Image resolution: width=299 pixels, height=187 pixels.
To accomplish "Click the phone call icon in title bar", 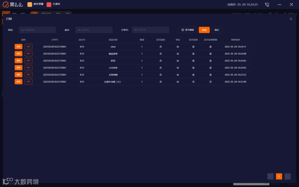I will pyautogui.click(x=267, y=5).
